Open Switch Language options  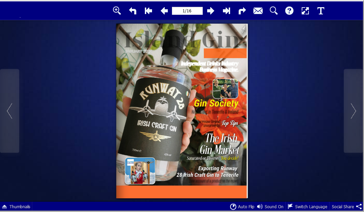(x=307, y=207)
